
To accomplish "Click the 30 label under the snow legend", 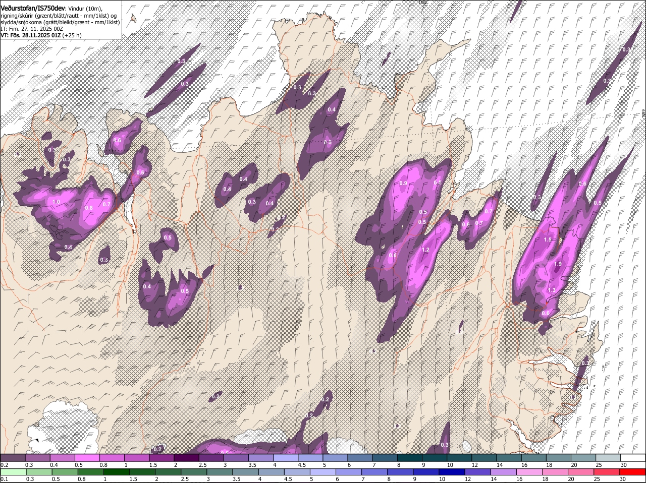I will [x=624, y=464].
